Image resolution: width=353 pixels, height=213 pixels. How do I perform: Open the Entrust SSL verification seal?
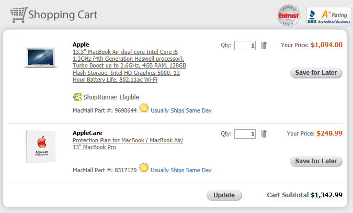coord(289,16)
